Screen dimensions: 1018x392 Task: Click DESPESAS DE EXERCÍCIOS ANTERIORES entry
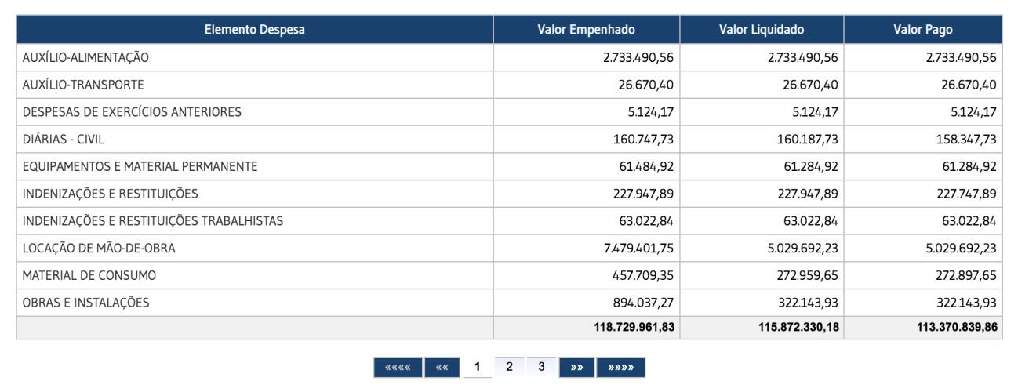pyautogui.click(x=132, y=112)
